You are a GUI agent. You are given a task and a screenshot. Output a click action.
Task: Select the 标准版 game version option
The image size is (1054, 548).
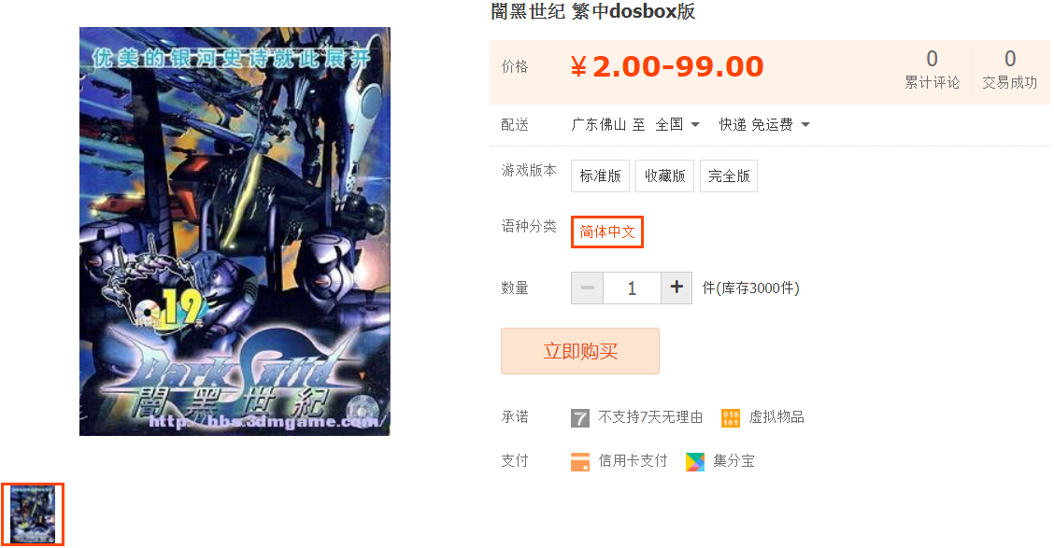(x=600, y=176)
